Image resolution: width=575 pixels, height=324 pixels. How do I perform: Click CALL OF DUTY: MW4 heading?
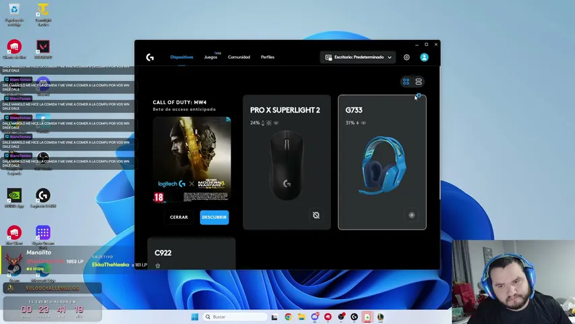pos(179,103)
